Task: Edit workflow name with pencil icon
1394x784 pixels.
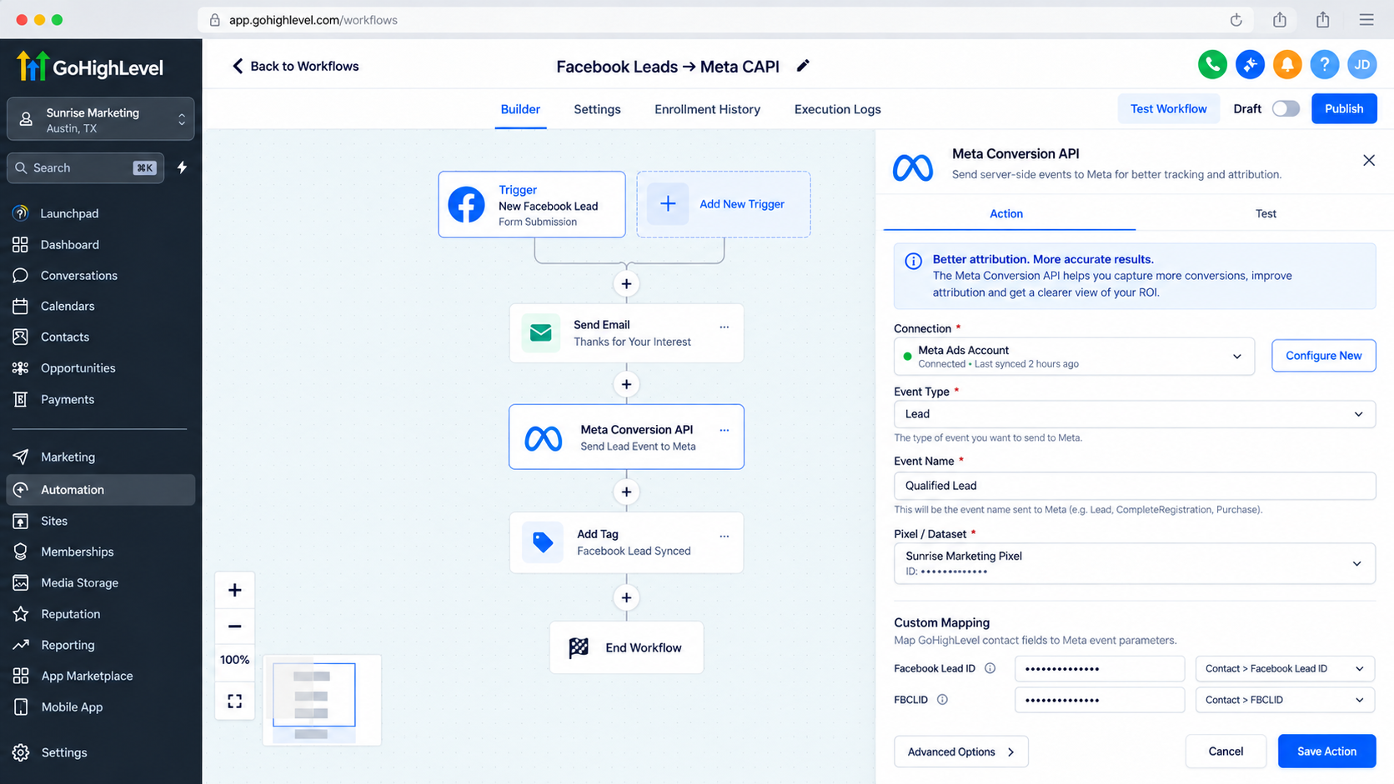Action: [x=803, y=66]
